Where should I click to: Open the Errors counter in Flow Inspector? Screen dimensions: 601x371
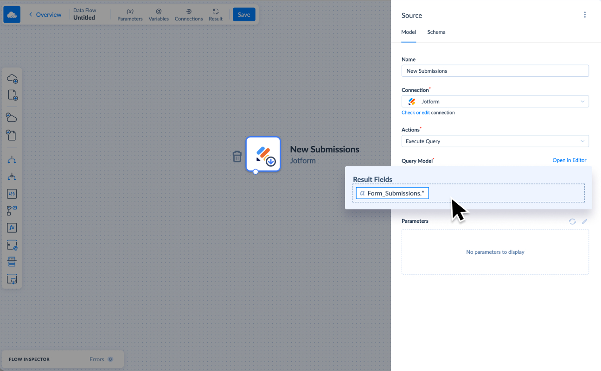coord(101,359)
